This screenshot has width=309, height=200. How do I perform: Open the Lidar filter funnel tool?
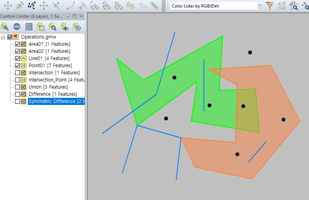coord(270,5)
